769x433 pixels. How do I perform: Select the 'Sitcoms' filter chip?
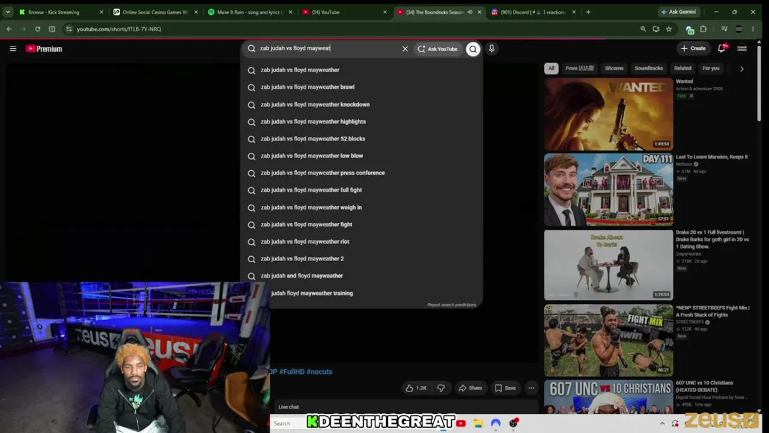(x=614, y=68)
